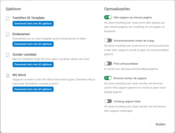Turn on 'Print antwoordblad' switch
The width and height of the screenshot is (175, 133).
click(108, 63)
